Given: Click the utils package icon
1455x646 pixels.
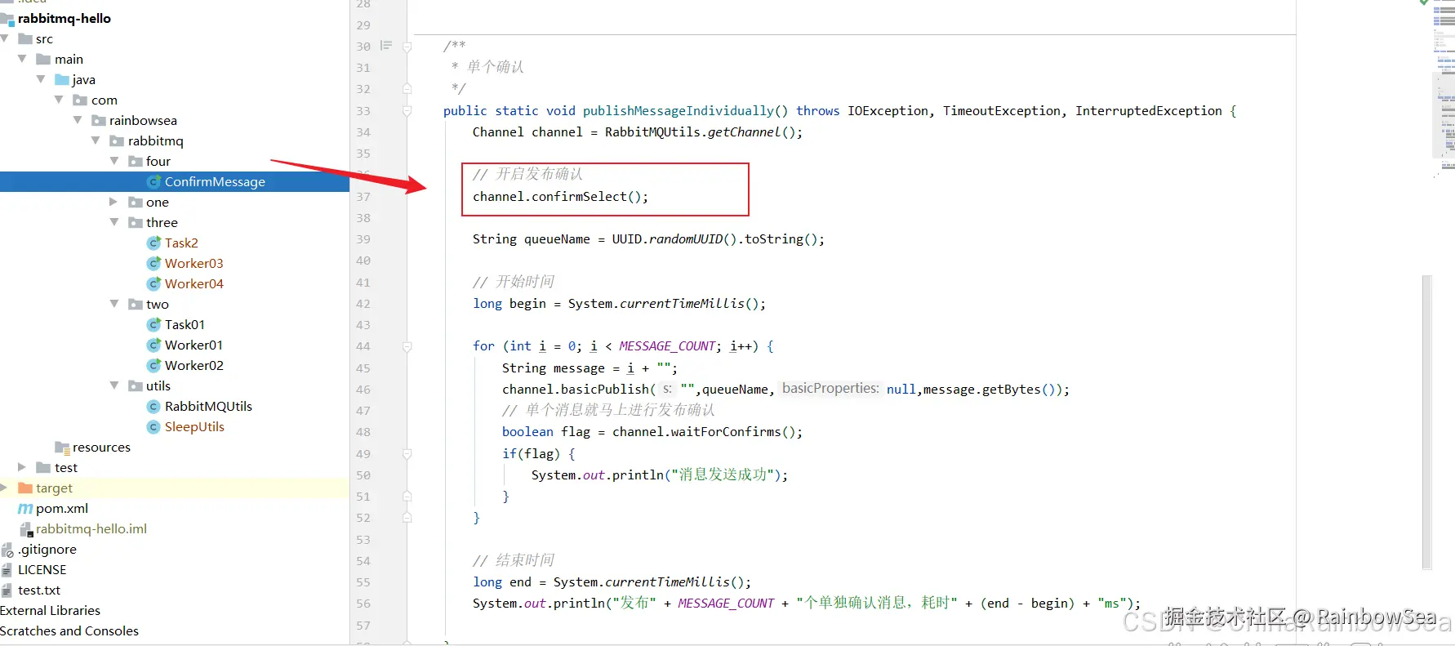Looking at the screenshot, I should click(x=136, y=385).
